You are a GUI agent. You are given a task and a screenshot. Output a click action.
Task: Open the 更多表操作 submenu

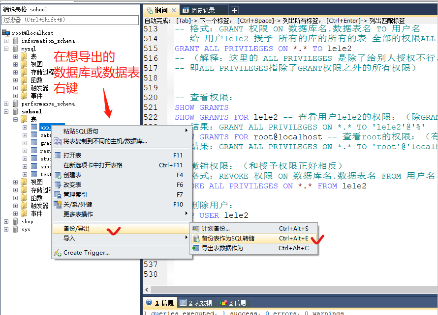[x=121, y=214]
